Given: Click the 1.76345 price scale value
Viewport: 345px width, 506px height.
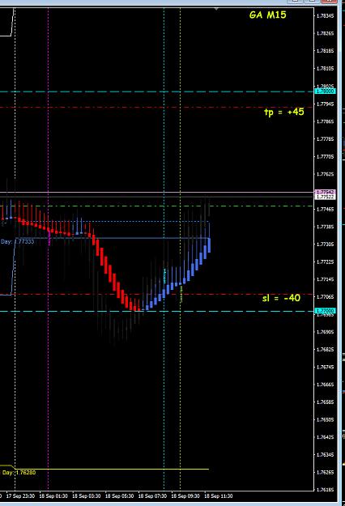Looking at the screenshot, I should click(x=326, y=455).
